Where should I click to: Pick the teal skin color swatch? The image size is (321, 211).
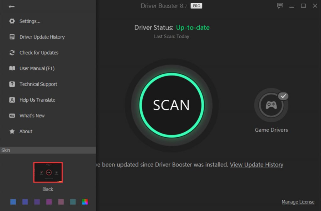point(73,202)
